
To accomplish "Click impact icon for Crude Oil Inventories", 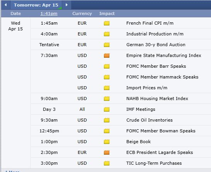I will [107, 120].
